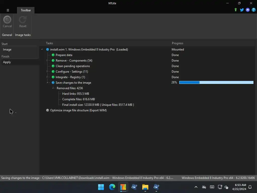Collapse Save changes to the image node
Screen dimensions: 257x193
(x=47, y=82)
